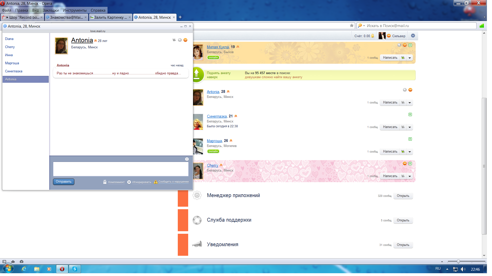Click the Игнорировать cross icon
492x276 pixels.
tap(129, 182)
